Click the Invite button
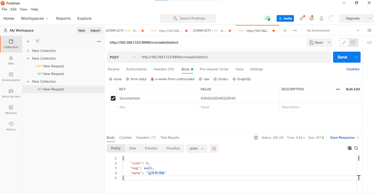Image resolution: width=376 pixels, height=195 pixels. (285, 18)
